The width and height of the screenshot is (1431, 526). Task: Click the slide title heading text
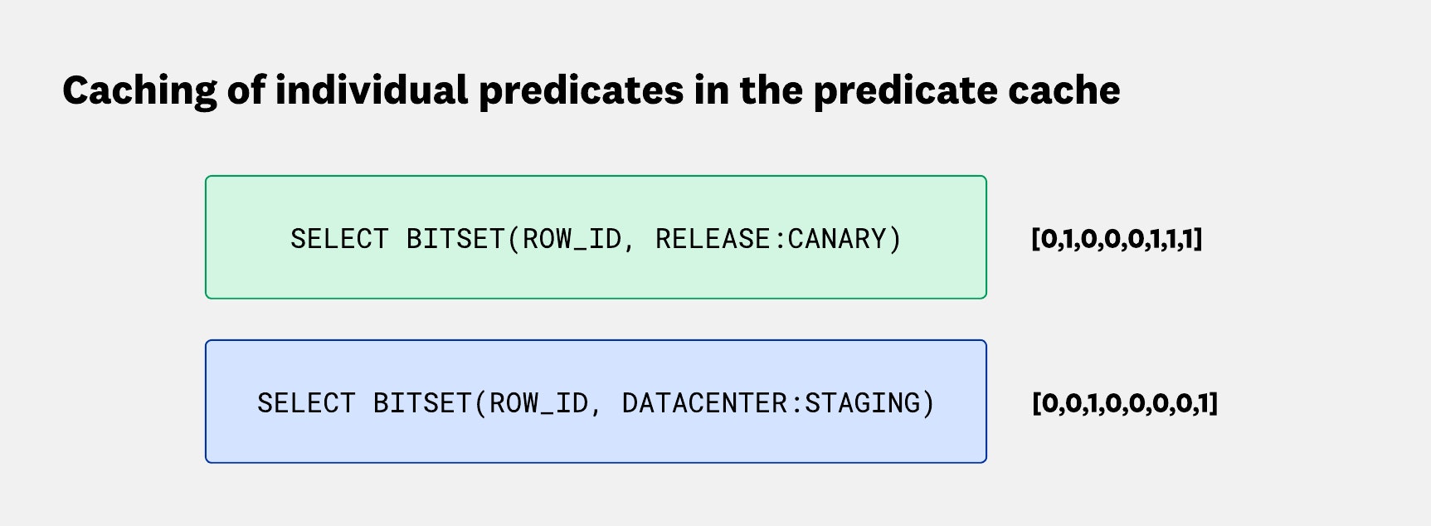591,90
